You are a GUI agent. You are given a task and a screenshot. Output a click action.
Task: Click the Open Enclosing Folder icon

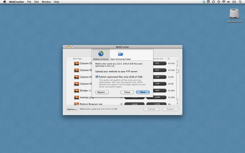[x=120, y=54]
